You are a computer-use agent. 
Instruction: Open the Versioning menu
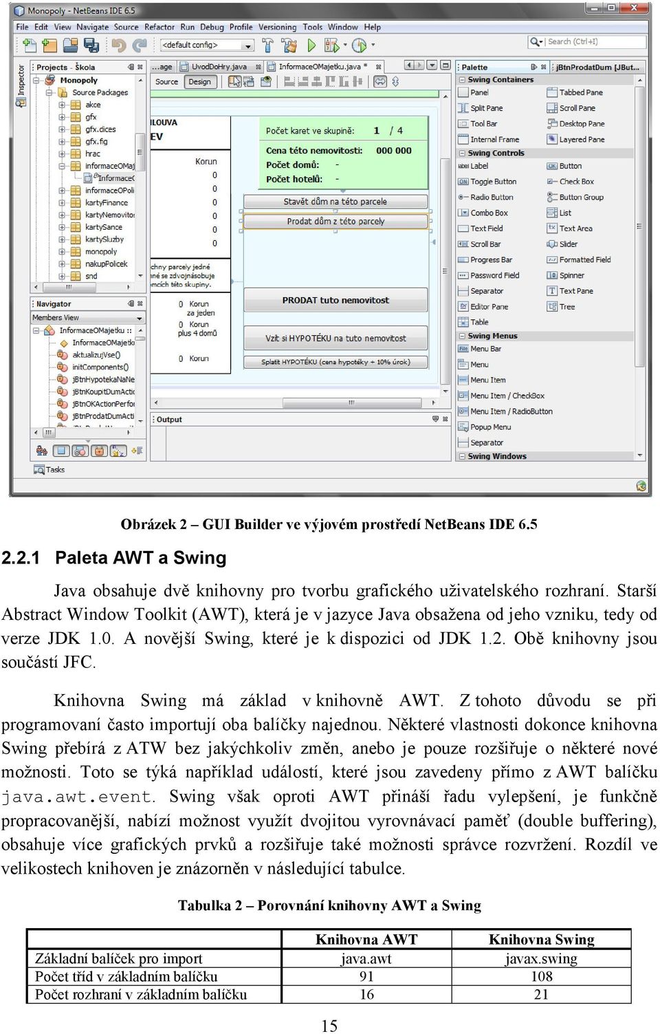coord(277,28)
